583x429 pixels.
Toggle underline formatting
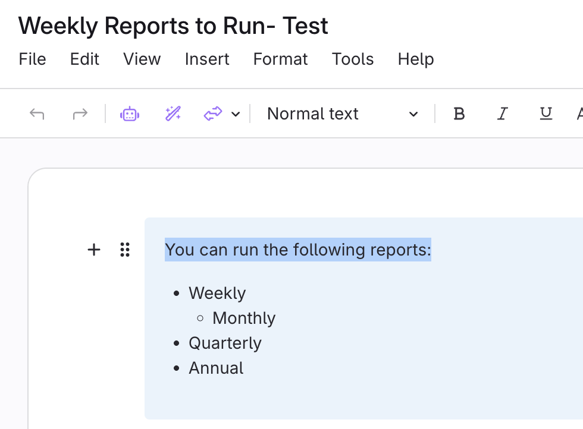(x=546, y=113)
